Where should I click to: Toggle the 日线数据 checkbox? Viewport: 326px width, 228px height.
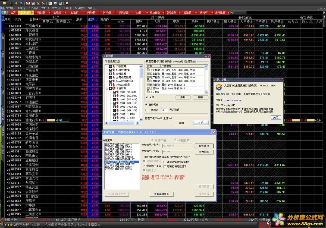pos(110,66)
